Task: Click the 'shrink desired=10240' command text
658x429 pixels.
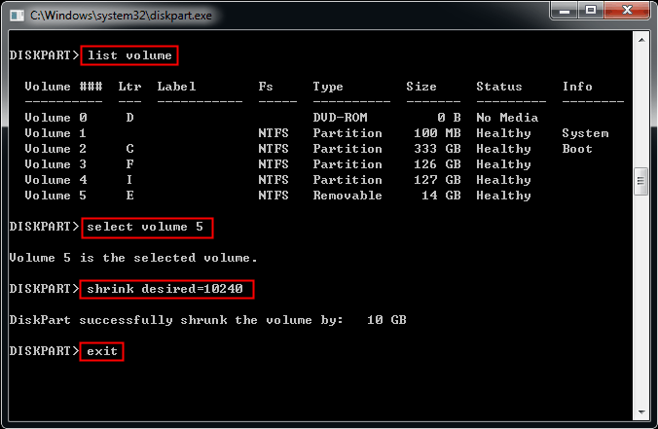Action: [x=169, y=289]
